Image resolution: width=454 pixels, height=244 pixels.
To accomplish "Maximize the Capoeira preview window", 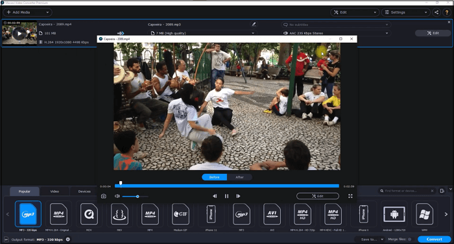I will click(x=340, y=39).
